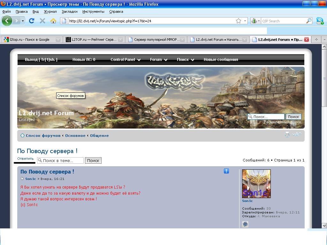
Task: Go to Список форумов breadcrumb
Action: tap(43, 136)
